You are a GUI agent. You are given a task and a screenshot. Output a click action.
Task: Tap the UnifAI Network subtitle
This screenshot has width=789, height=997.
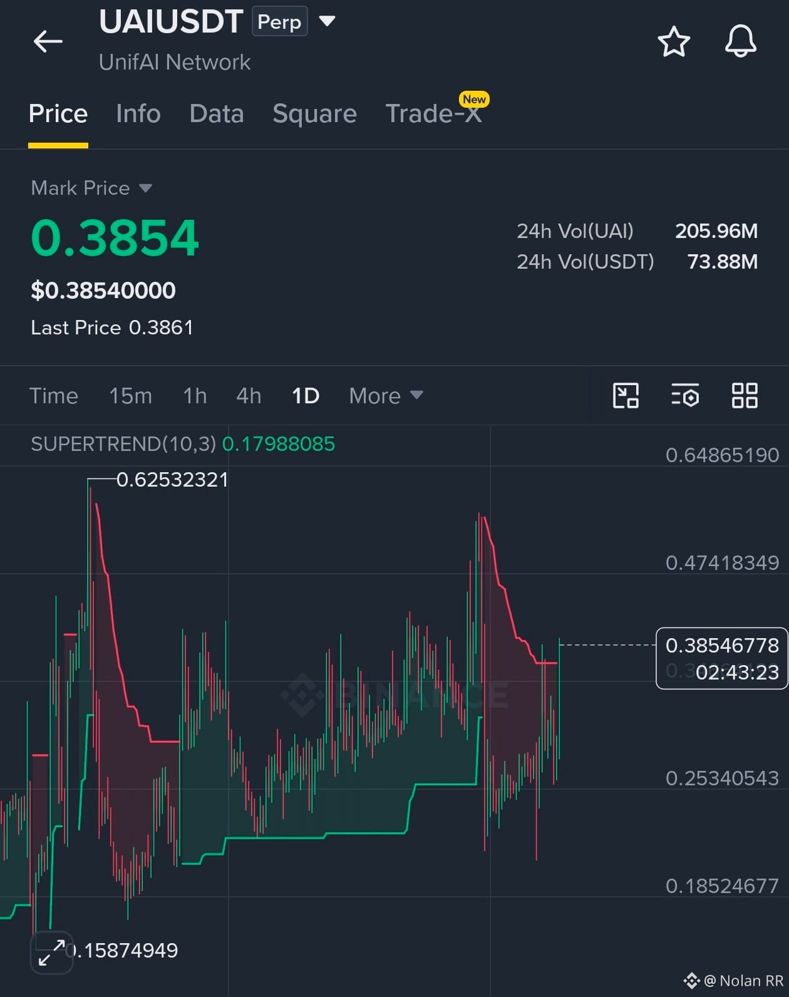point(175,62)
